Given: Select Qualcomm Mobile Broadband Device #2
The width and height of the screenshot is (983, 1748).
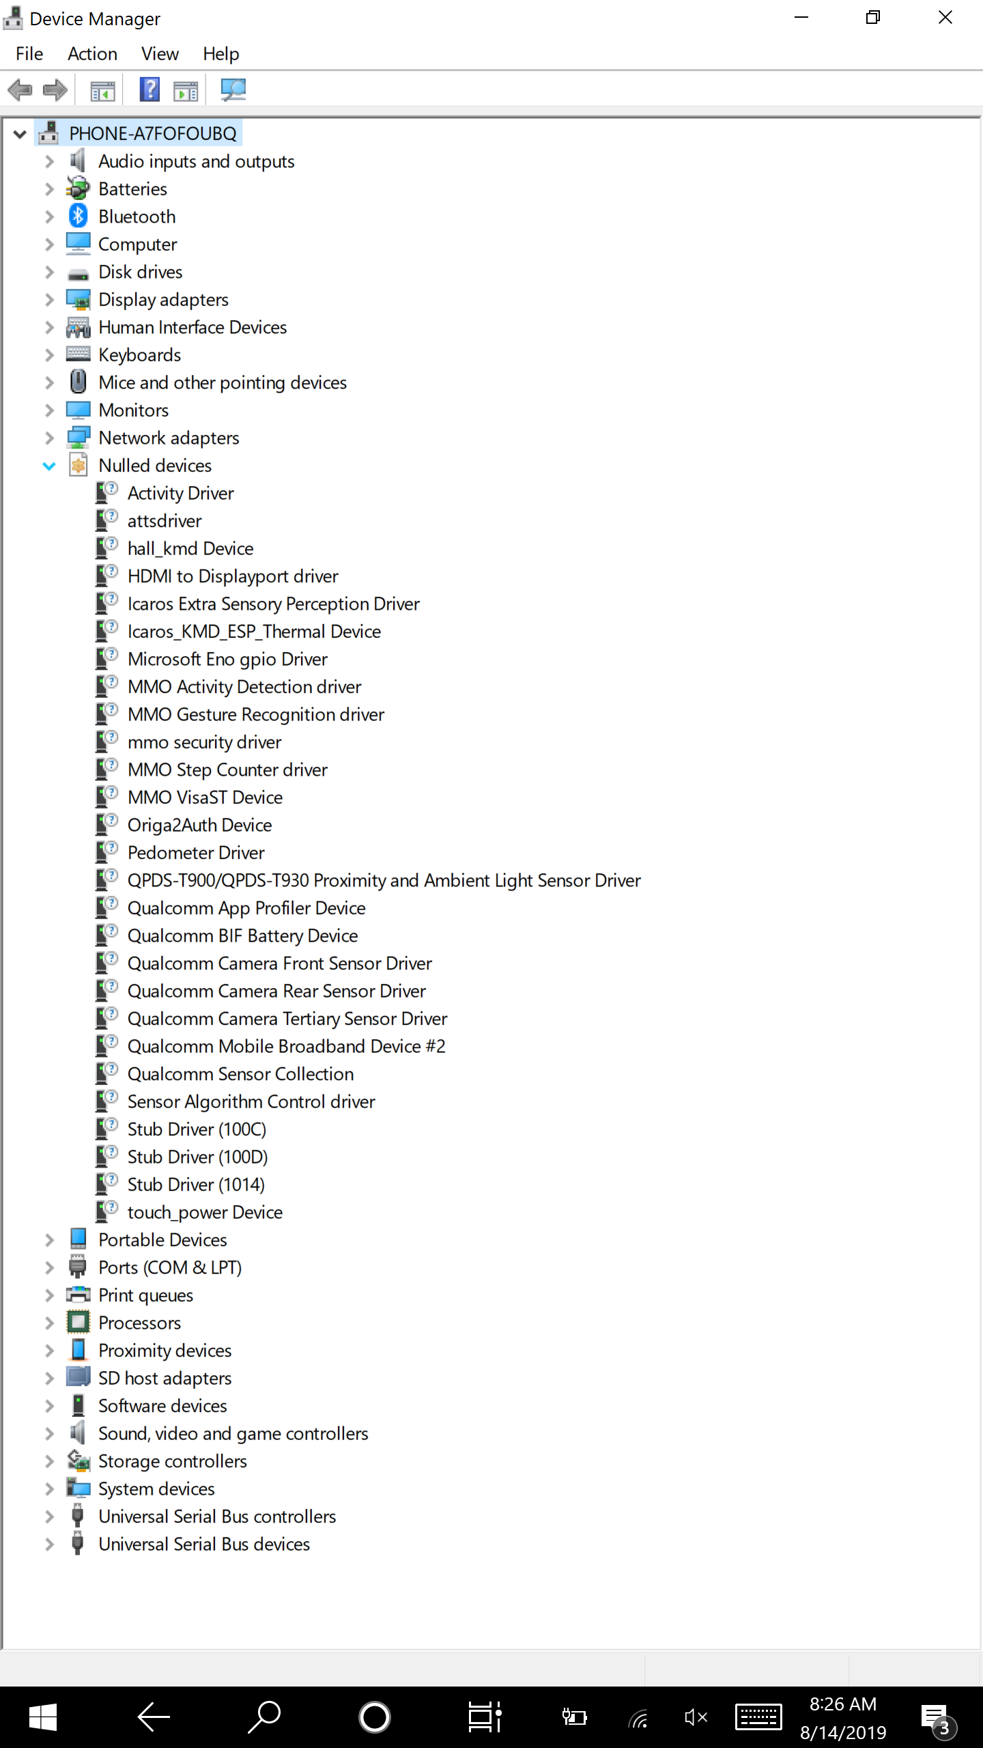Looking at the screenshot, I should coord(286,1046).
